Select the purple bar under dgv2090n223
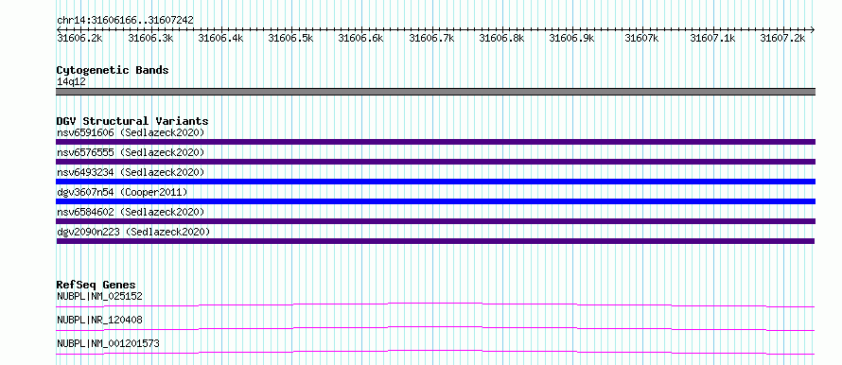The image size is (842, 365). [x=435, y=241]
